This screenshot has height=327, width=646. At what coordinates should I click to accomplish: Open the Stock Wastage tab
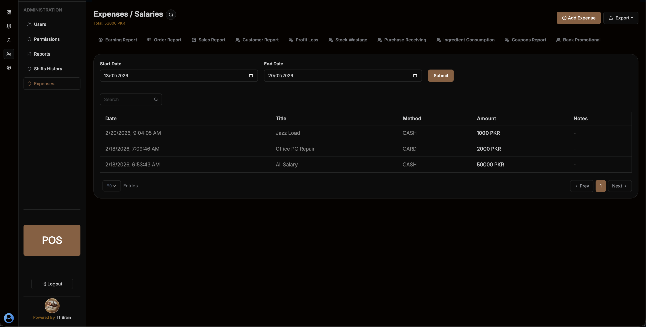point(348,40)
